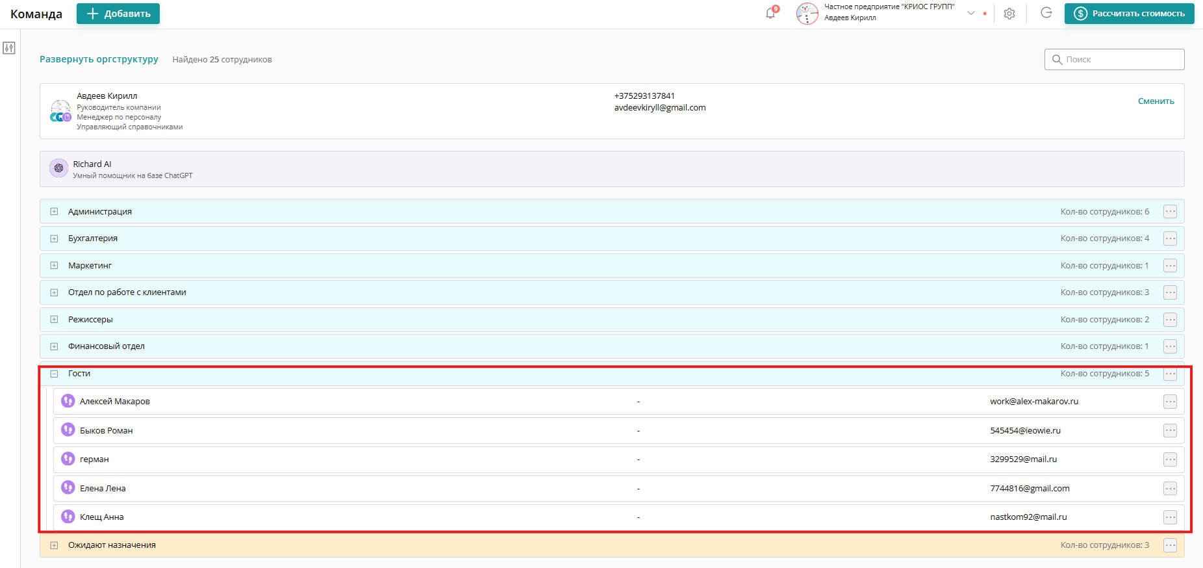Click email 3299529@mail.ru
This screenshot has height=568, width=1203.
(1023, 459)
